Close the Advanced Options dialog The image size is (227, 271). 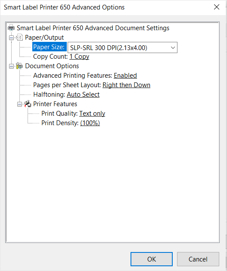(x=217, y=7)
